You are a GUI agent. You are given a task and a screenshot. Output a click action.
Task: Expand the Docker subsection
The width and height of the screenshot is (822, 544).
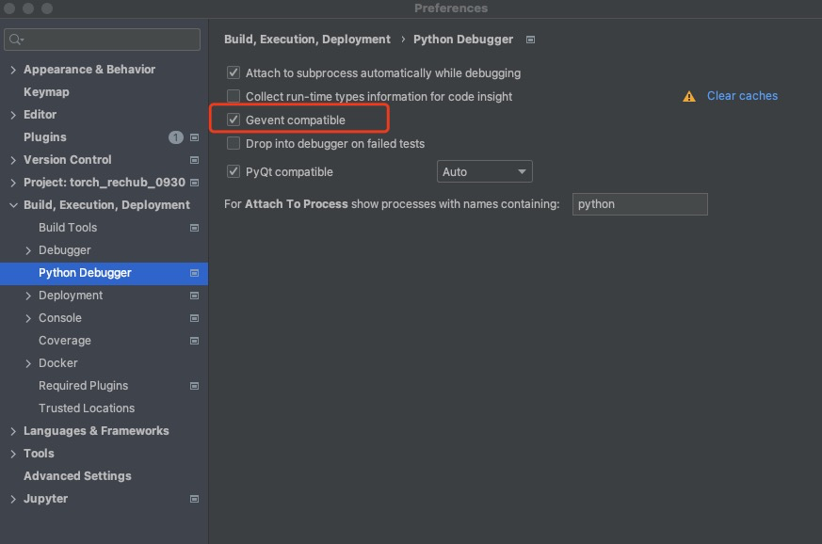pyautogui.click(x=28, y=363)
